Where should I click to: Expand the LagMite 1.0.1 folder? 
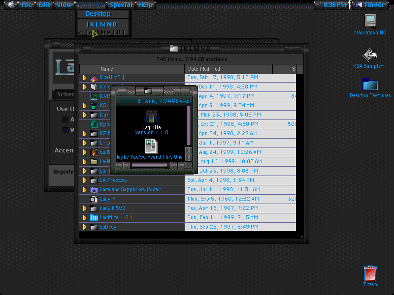85,217
